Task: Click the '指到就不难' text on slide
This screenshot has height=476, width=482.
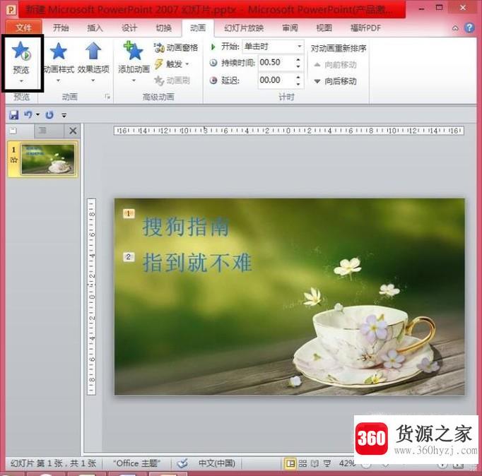Action: click(x=197, y=263)
